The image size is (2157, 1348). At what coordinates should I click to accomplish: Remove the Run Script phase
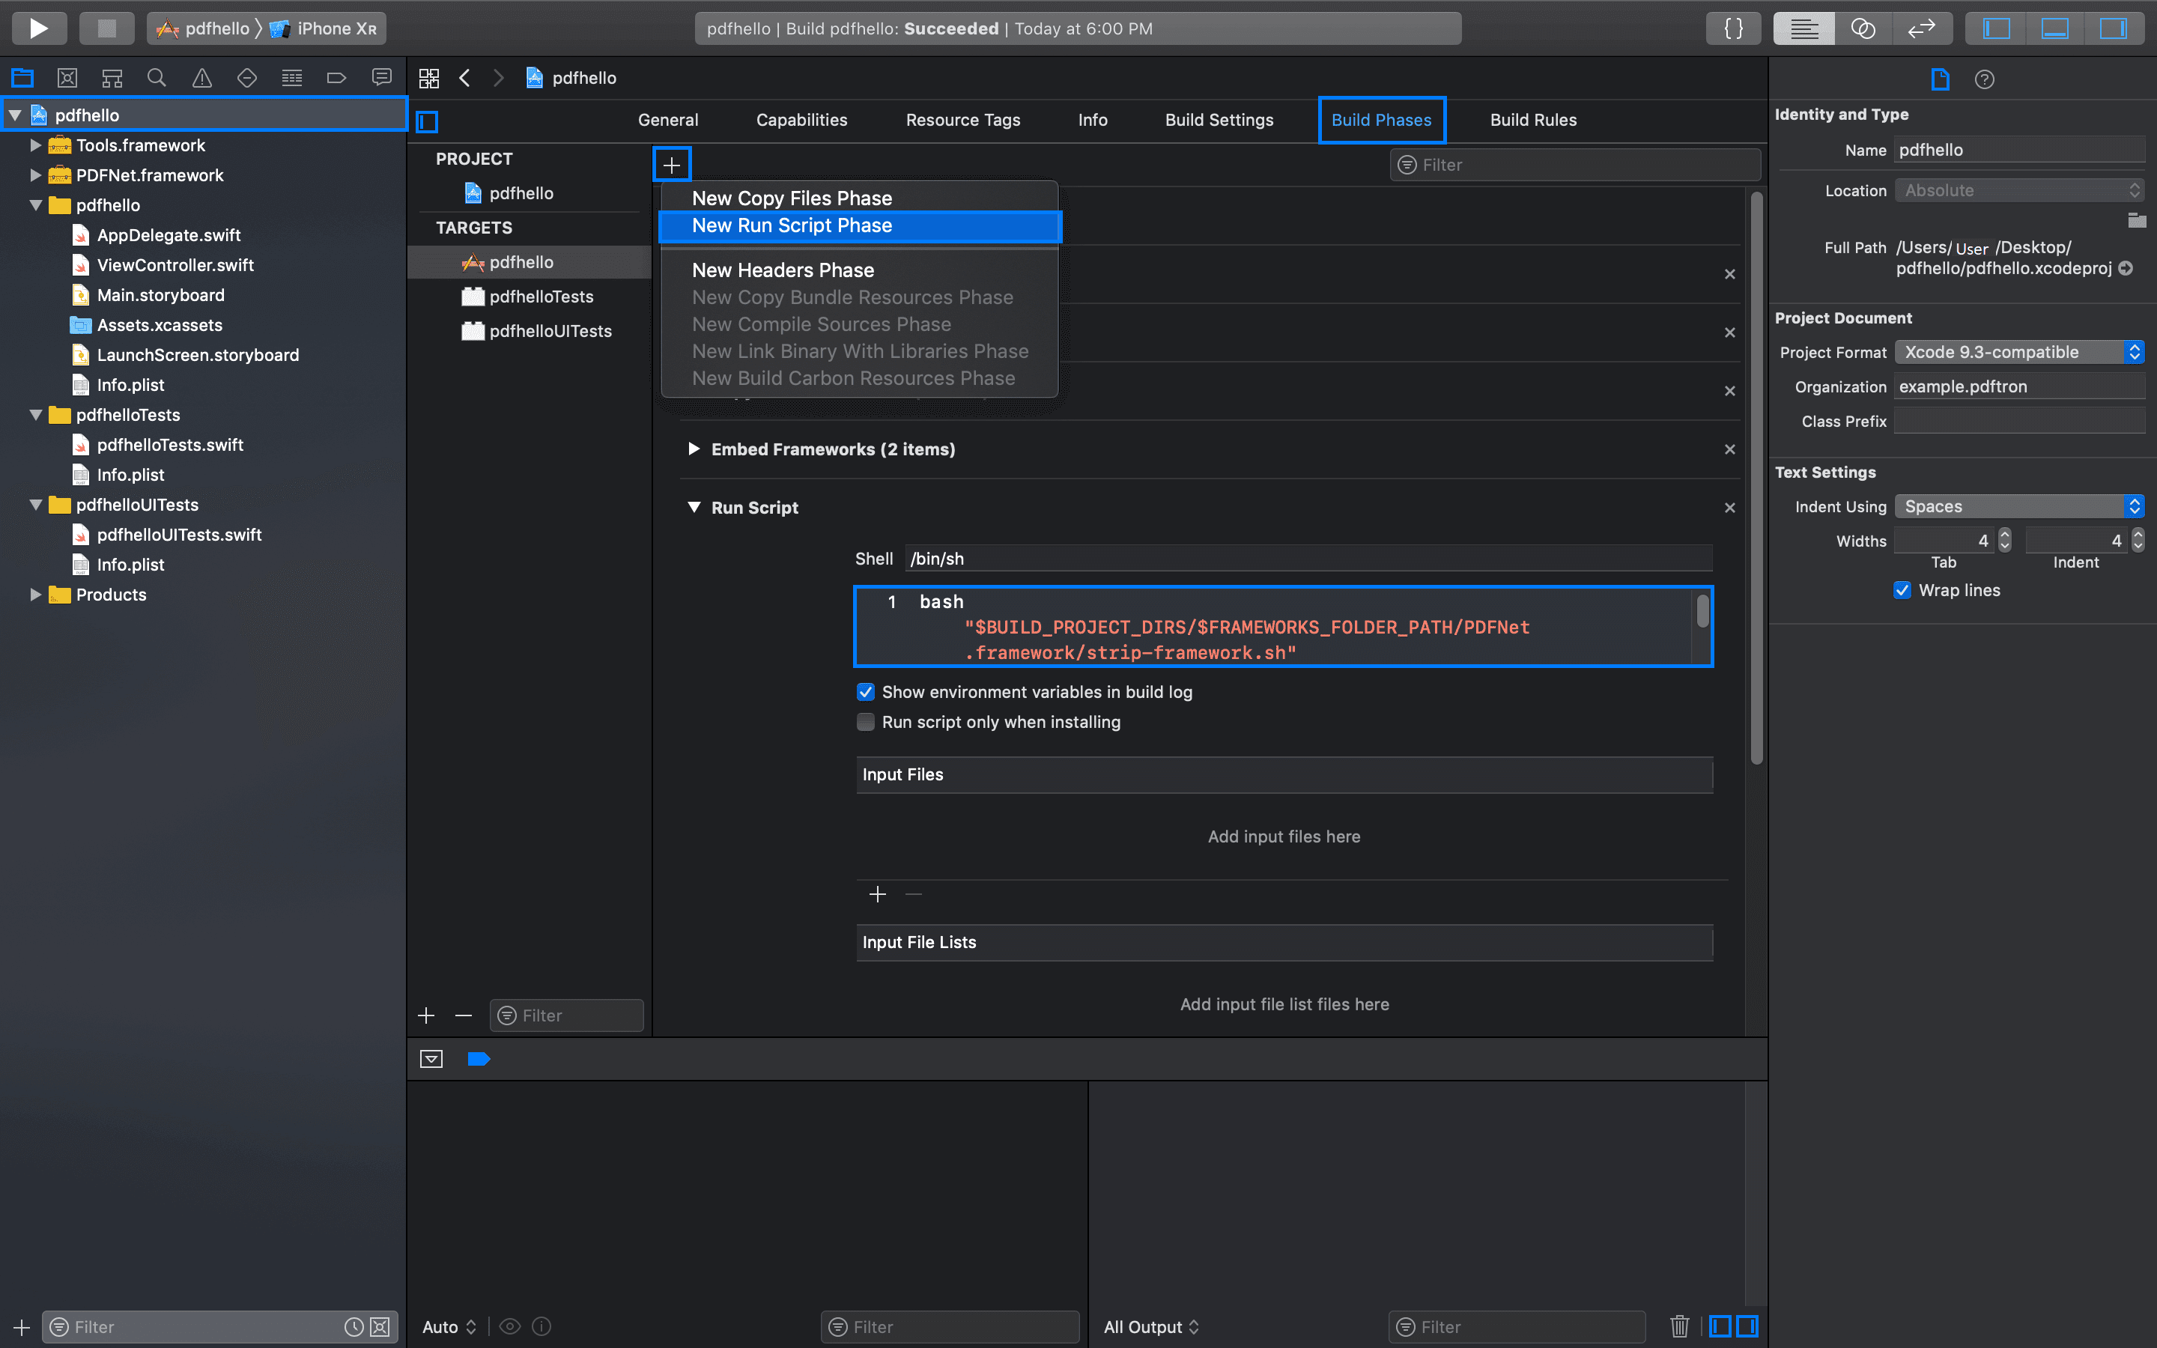point(1729,508)
